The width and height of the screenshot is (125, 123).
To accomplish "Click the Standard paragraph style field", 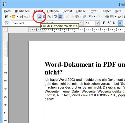I will [26, 23].
